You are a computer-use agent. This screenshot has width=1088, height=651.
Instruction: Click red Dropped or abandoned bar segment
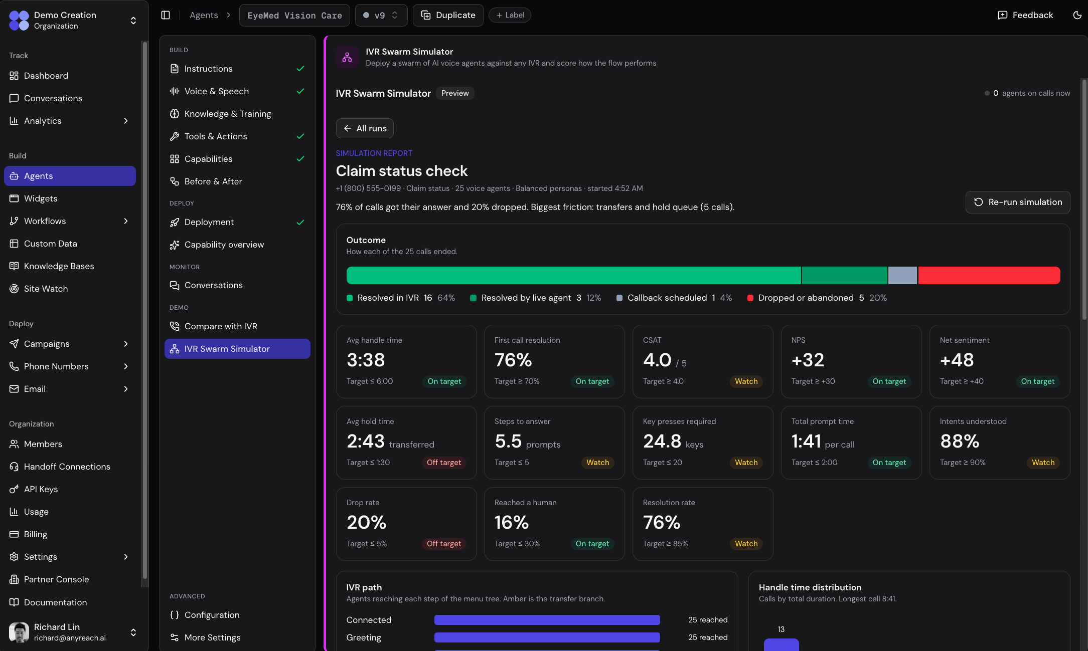pyautogui.click(x=989, y=276)
